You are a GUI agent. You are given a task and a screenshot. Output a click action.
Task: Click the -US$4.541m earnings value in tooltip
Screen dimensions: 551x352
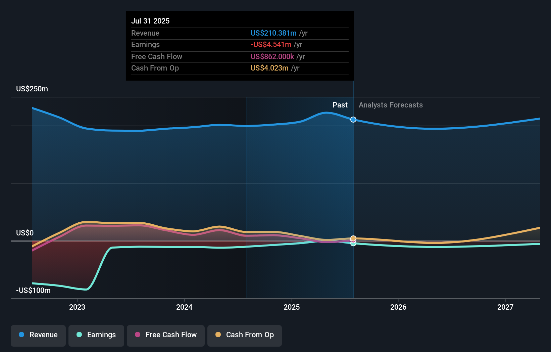(x=271, y=44)
